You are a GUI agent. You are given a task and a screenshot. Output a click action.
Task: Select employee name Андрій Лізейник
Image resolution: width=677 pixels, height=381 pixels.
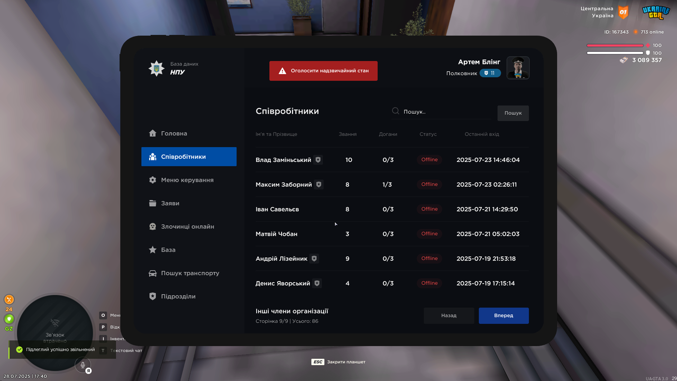[x=281, y=259]
